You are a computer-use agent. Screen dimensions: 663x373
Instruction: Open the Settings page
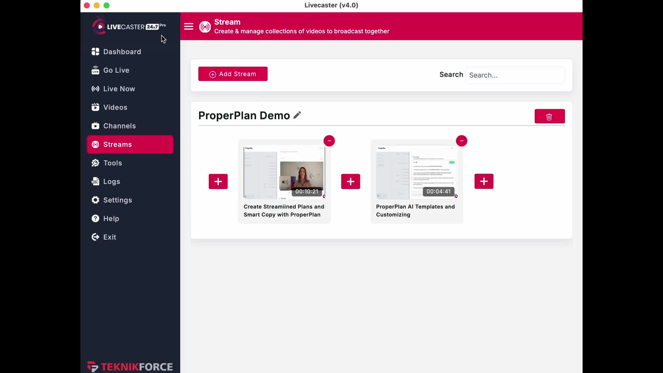[117, 200]
